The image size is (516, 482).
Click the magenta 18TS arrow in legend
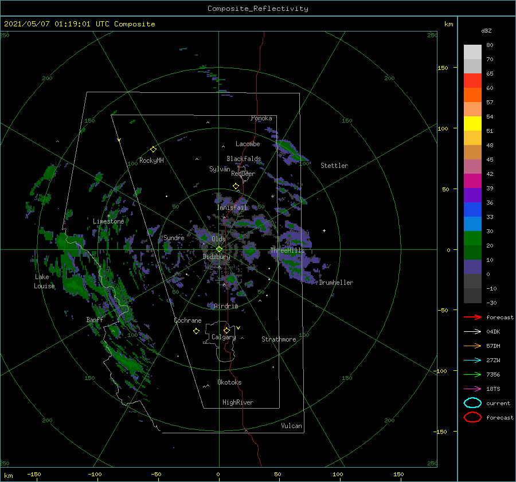472,389
